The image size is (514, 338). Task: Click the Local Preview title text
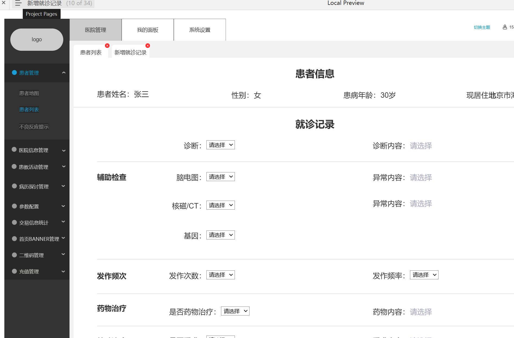pyautogui.click(x=346, y=3)
